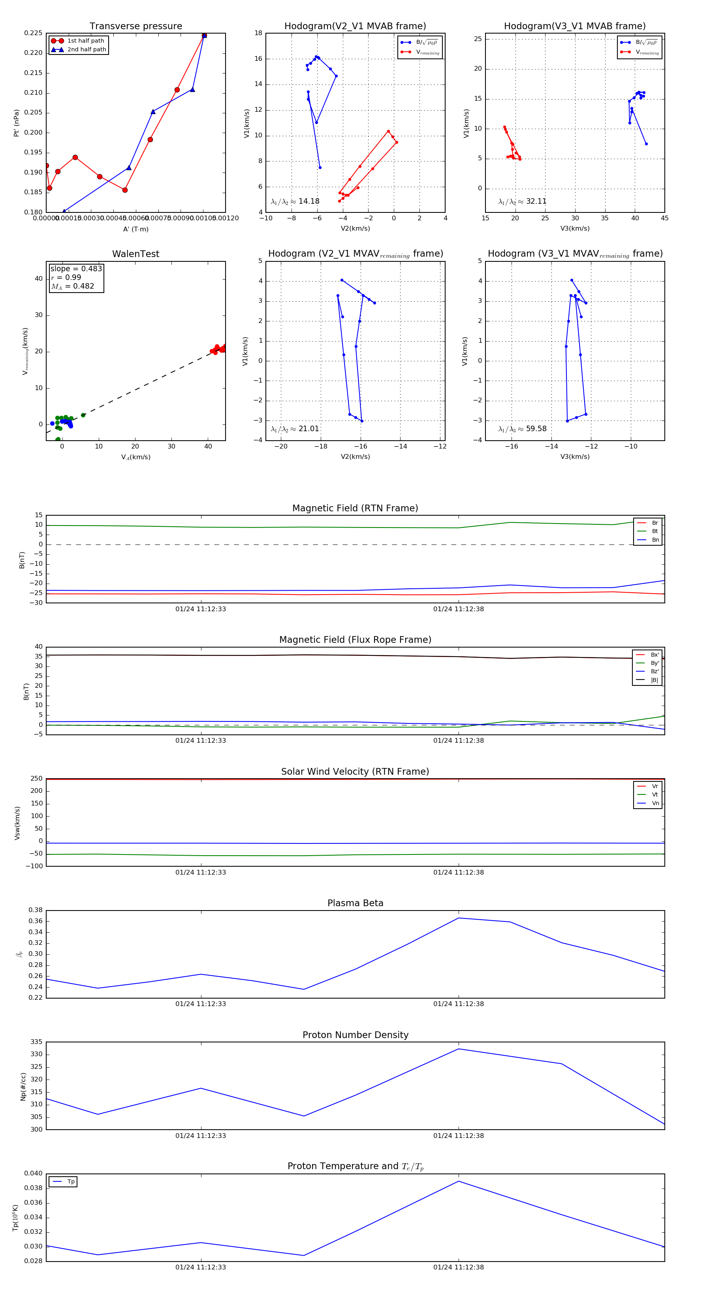Click the '59.58' eigenvalue ratio text
The image size is (711, 1303).
536,429
